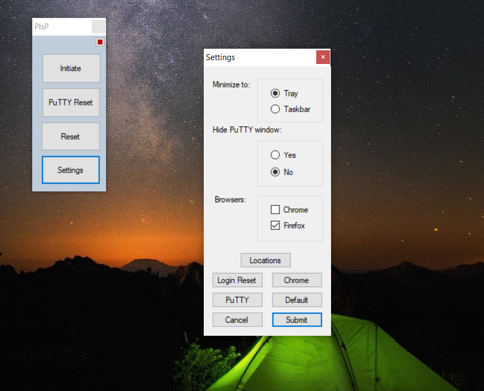Close the PIsP window
Image resolution: width=484 pixels, height=391 pixels.
98,27
